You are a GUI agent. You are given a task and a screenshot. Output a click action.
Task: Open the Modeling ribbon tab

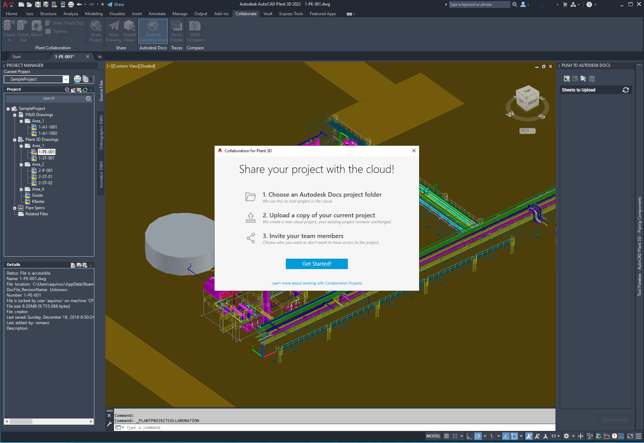94,14
